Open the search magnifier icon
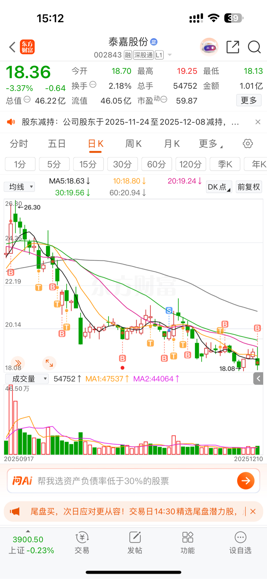 click(x=254, y=47)
